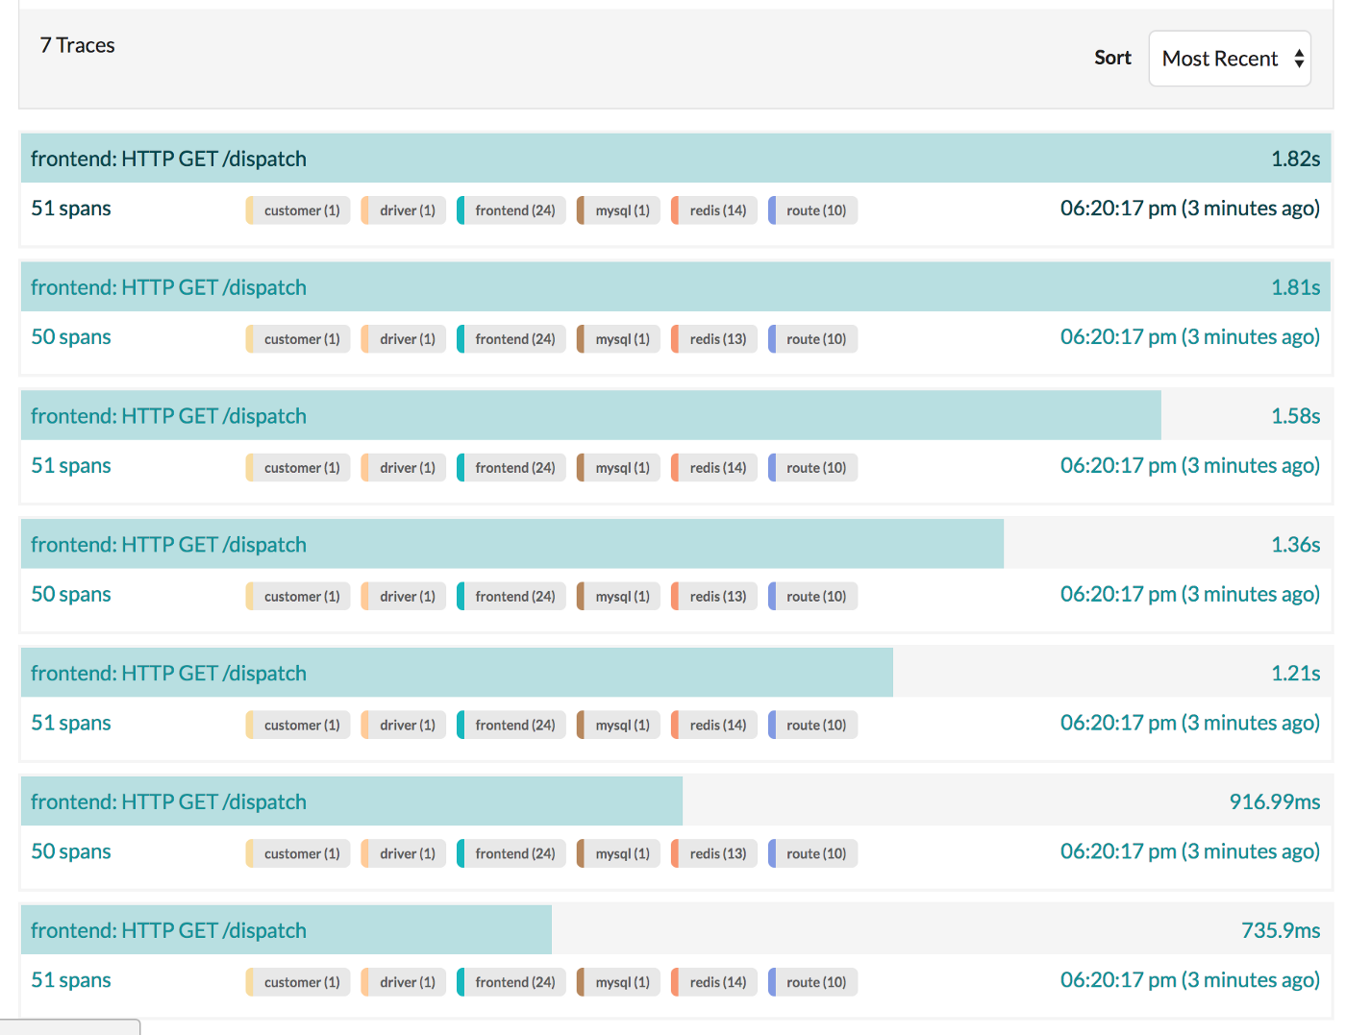Screen dimensions: 1346x1035
Task: Select the customer (1) tag in 1.81s trace
Action: (298, 339)
